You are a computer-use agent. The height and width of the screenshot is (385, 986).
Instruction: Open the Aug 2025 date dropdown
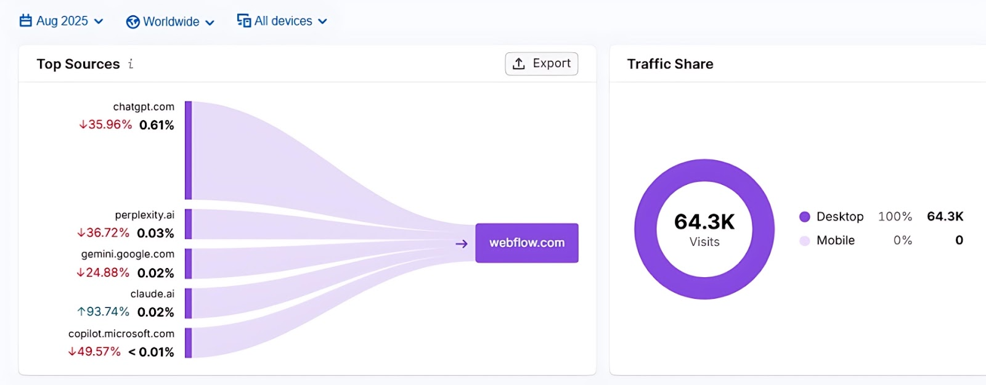[62, 21]
